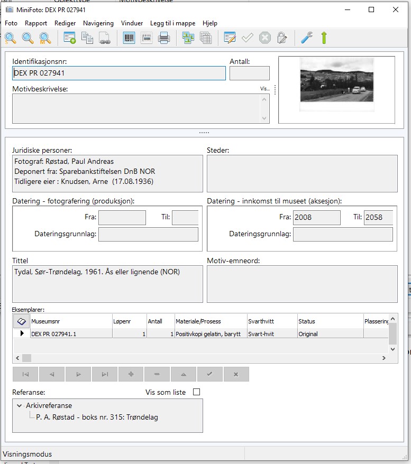
Task: Collapse the Arkivreferanse tree node
Action: click(20, 406)
